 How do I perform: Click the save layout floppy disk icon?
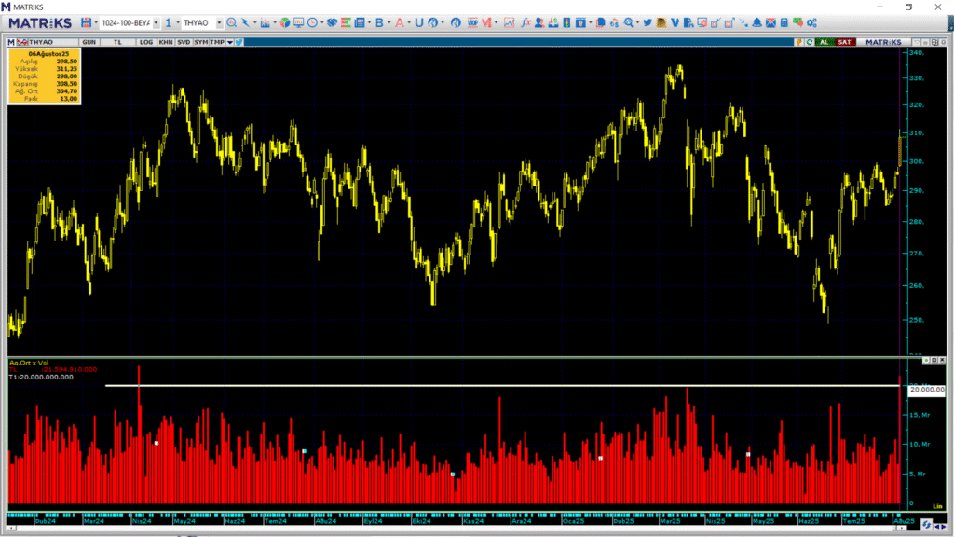pos(87,22)
